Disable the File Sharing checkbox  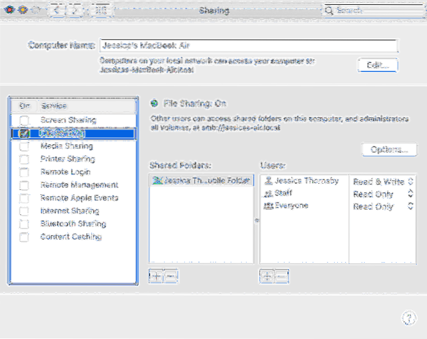coord(24,133)
